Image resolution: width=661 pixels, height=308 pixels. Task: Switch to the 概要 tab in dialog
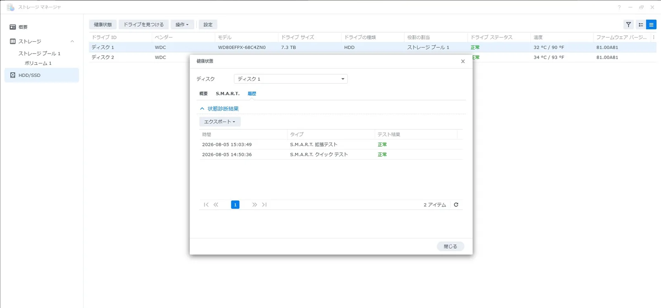[204, 94]
